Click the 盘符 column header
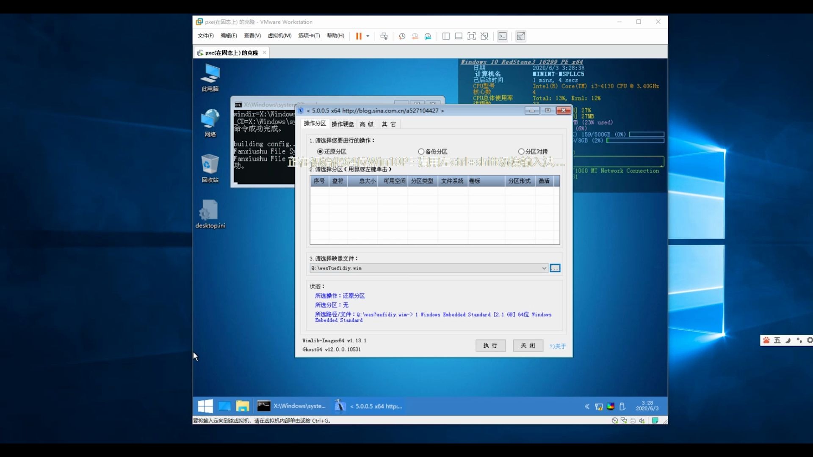The width and height of the screenshot is (813, 457). [338, 181]
